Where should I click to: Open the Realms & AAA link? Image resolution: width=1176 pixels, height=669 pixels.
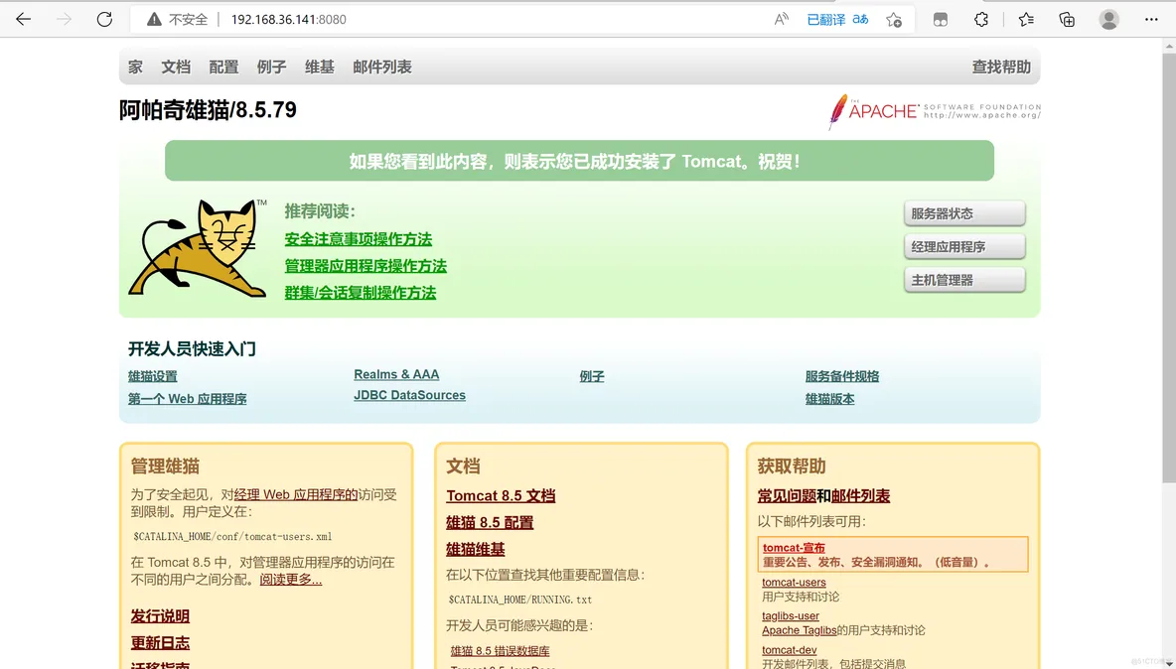(x=396, y=374)
